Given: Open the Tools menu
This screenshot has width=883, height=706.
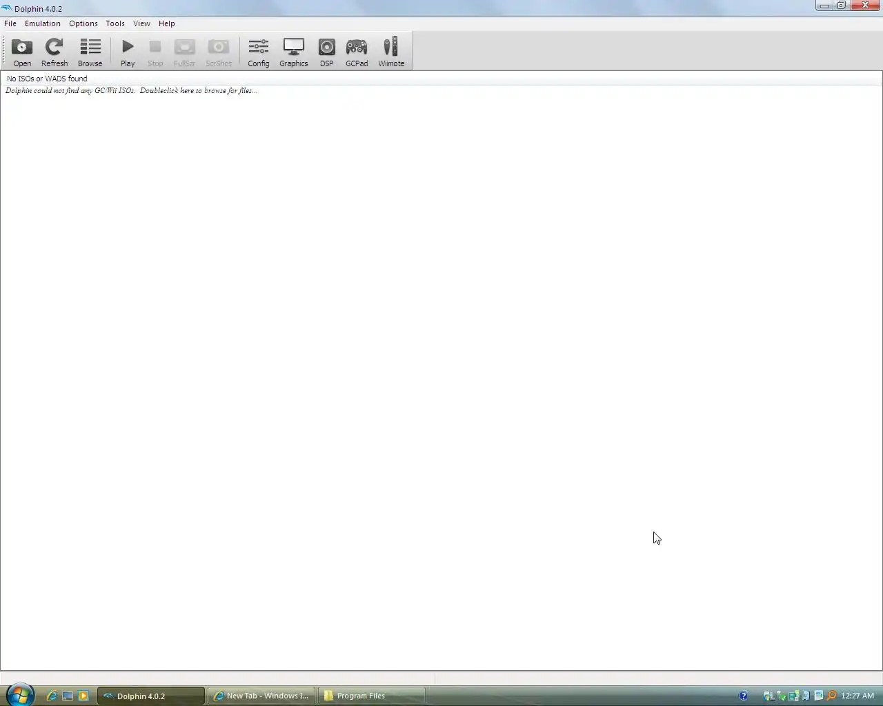Looking at the screenshot, I should click(115, 23).
